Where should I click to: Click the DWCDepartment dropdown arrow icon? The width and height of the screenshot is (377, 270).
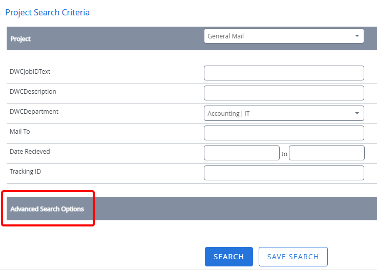tap(357, 113)
